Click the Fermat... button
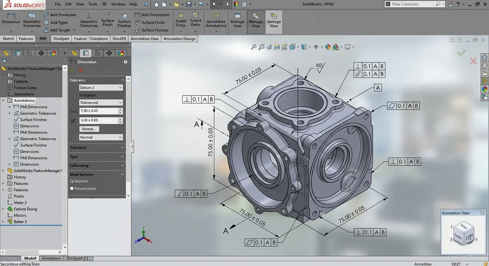 point(89,129)
